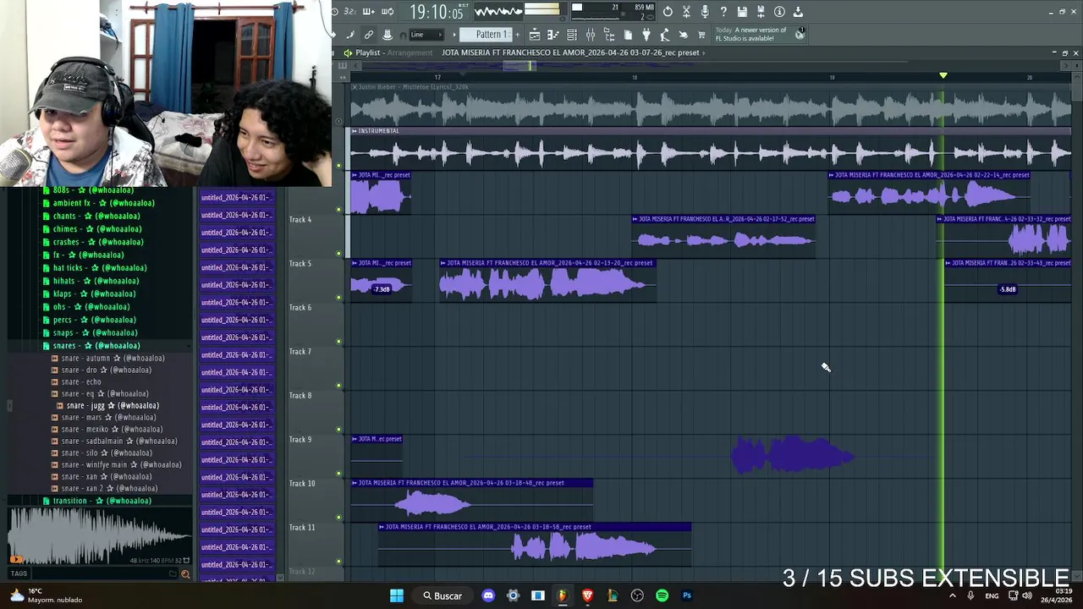This screenshot has width=1083, height=609.
Task: Click the cut/slice scissors icon
Action: 686,12
